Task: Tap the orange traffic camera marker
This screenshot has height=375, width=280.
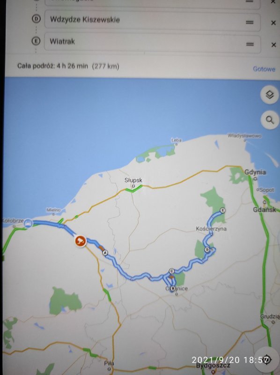Action: coord(81,240)
